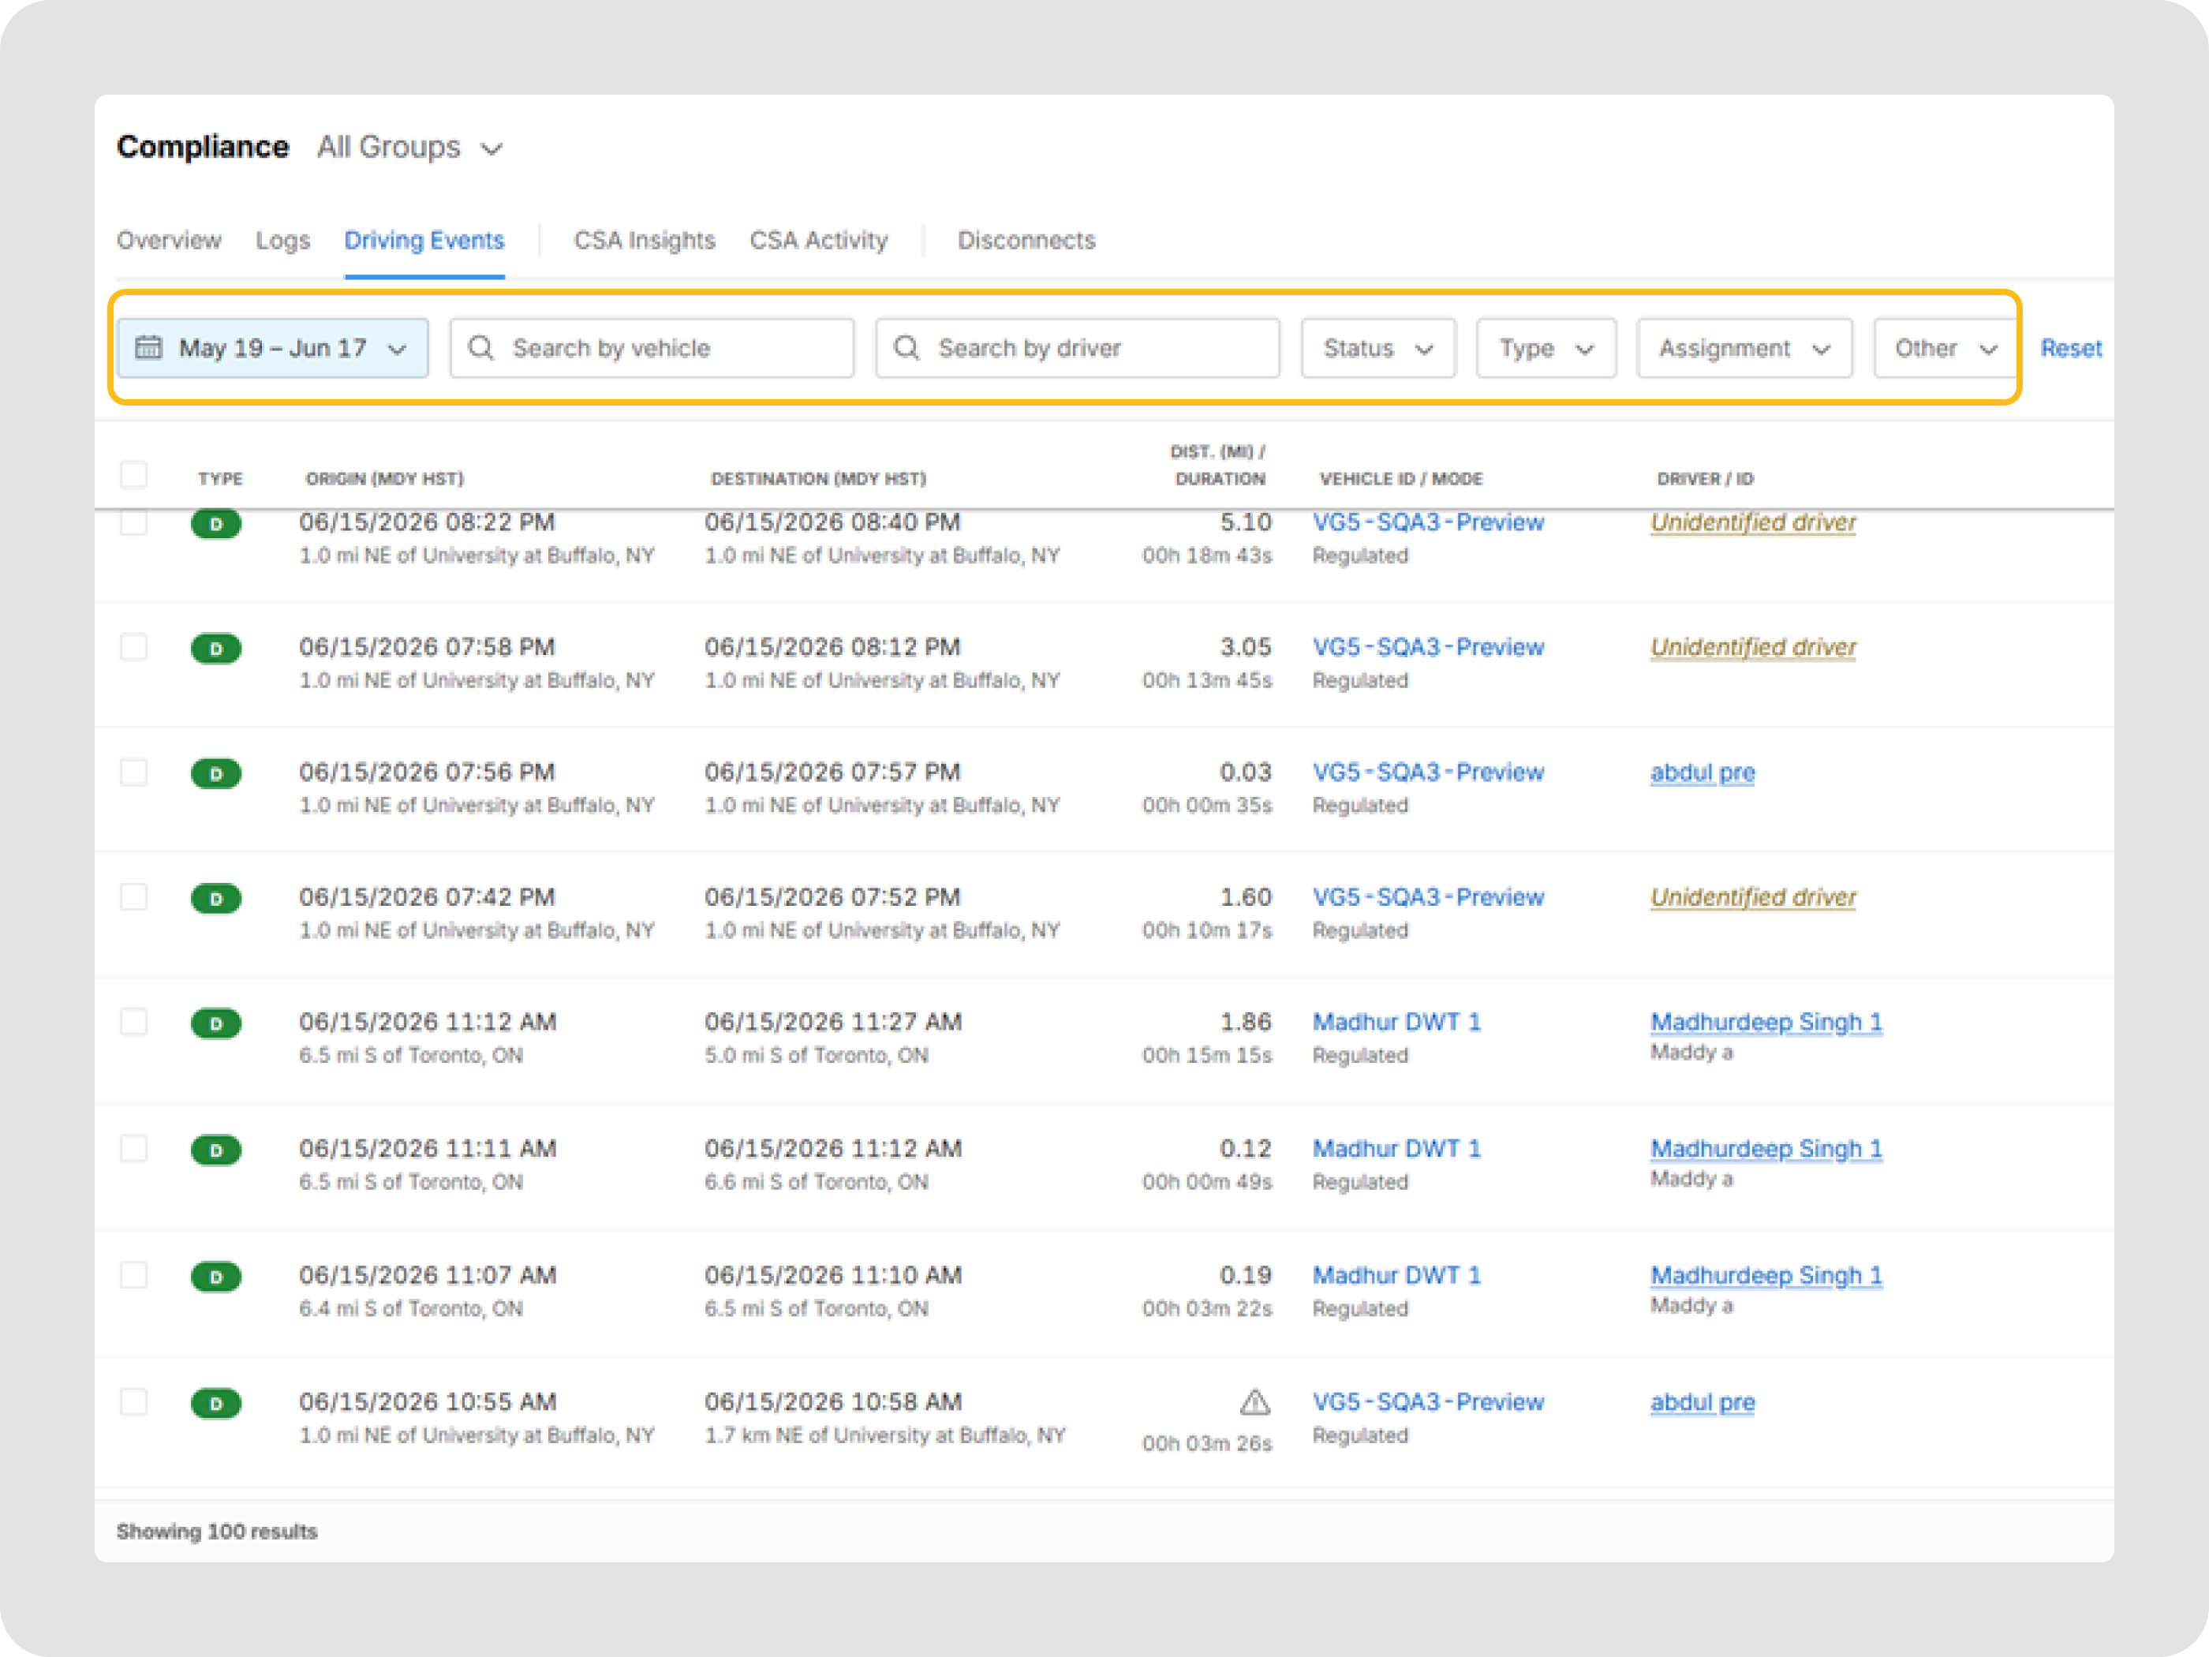
Task: Open abdul pre link in 10:55 AM row
Action: point(1702,1402)
